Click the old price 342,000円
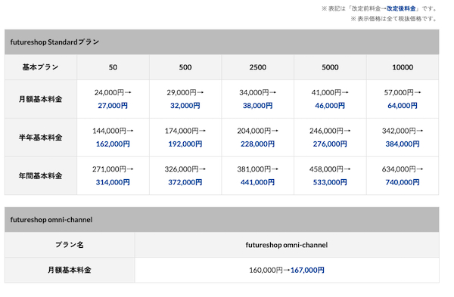Screen dimensions: 454x297 [x=399, y=131]
